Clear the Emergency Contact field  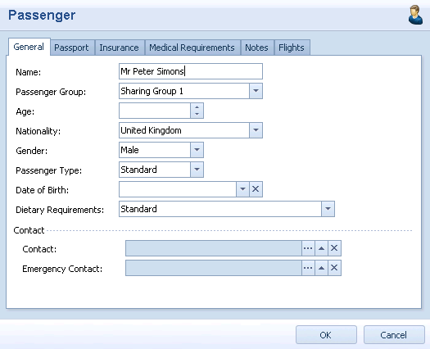click(334, 268)
